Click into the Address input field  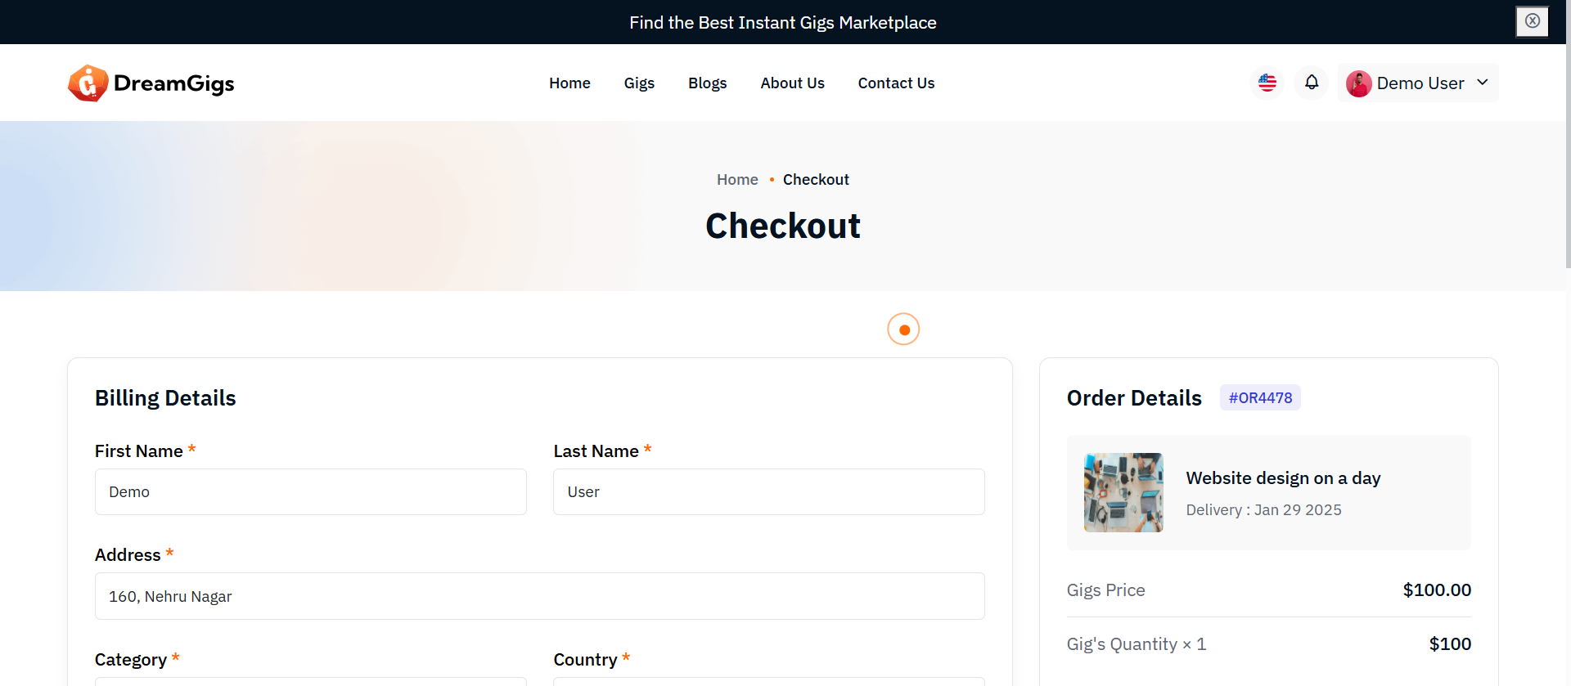point(540,597)
